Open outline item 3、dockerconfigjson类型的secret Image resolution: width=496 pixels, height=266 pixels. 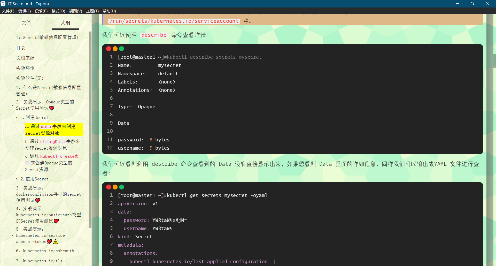point(48,194)
